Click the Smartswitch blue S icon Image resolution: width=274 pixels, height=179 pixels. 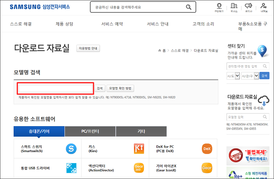71,148
